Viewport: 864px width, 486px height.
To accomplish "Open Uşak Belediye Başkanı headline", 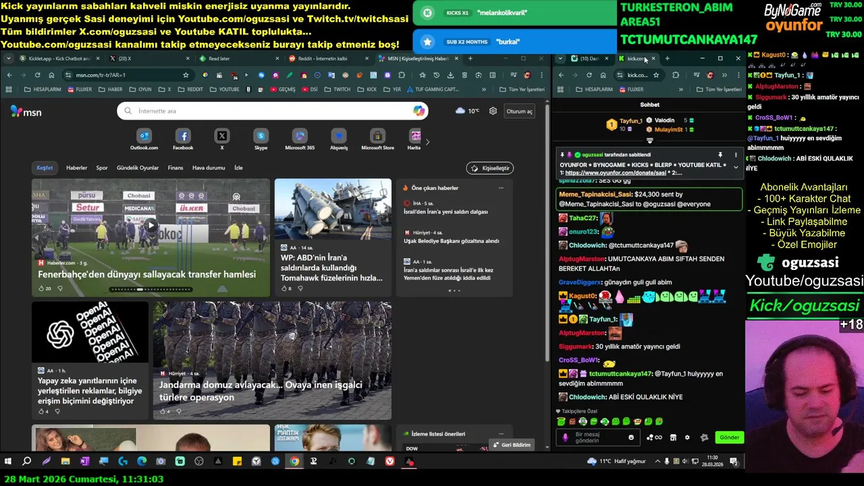I will (x=452, y=241).
